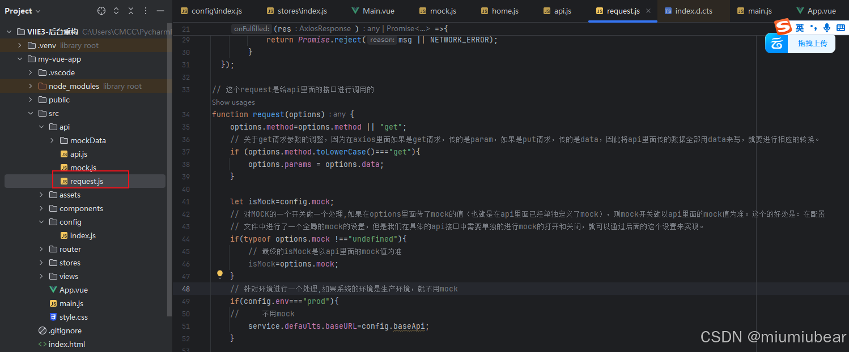The height and width of the screenshot is (352, 849).
Task: Open the Project panel options menu icon
Action: click(x=145, y=11)
